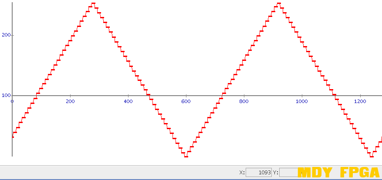Click the X coordinate field showing 1093
Screen dimensions: 382x180
click(x=259, y=173)
